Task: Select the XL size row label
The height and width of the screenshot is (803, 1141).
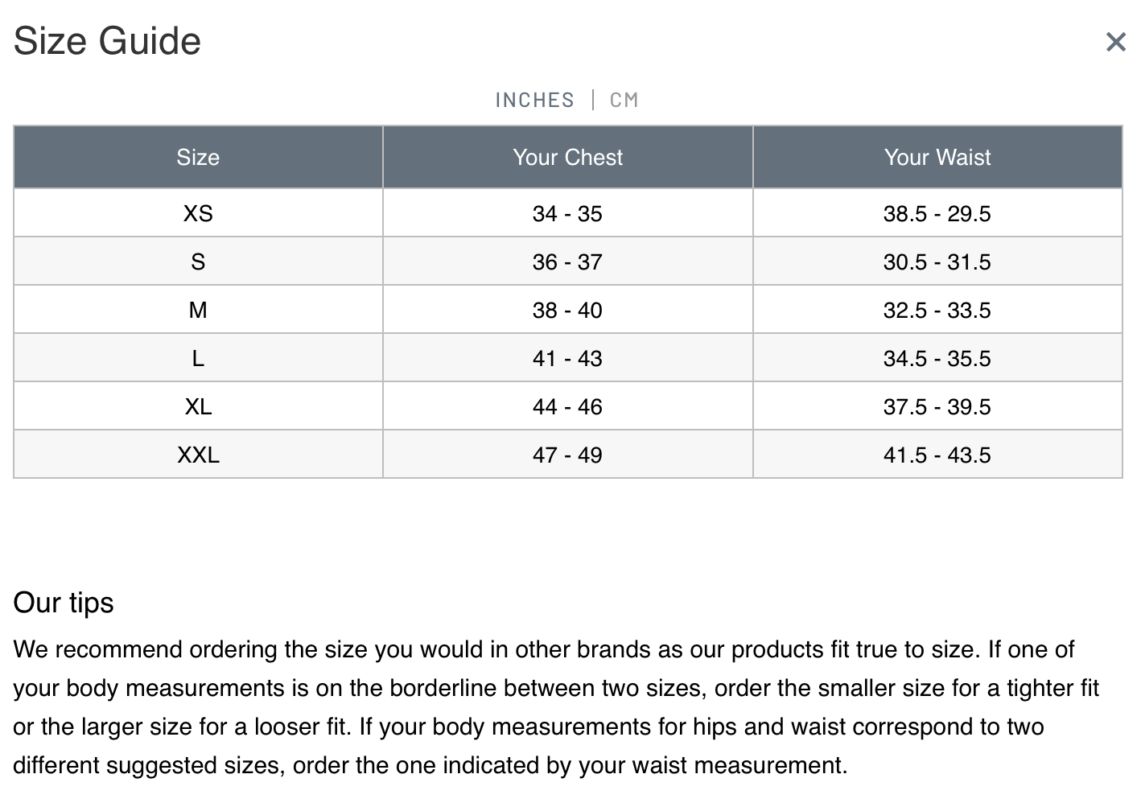Action: (x=198, y=406)
